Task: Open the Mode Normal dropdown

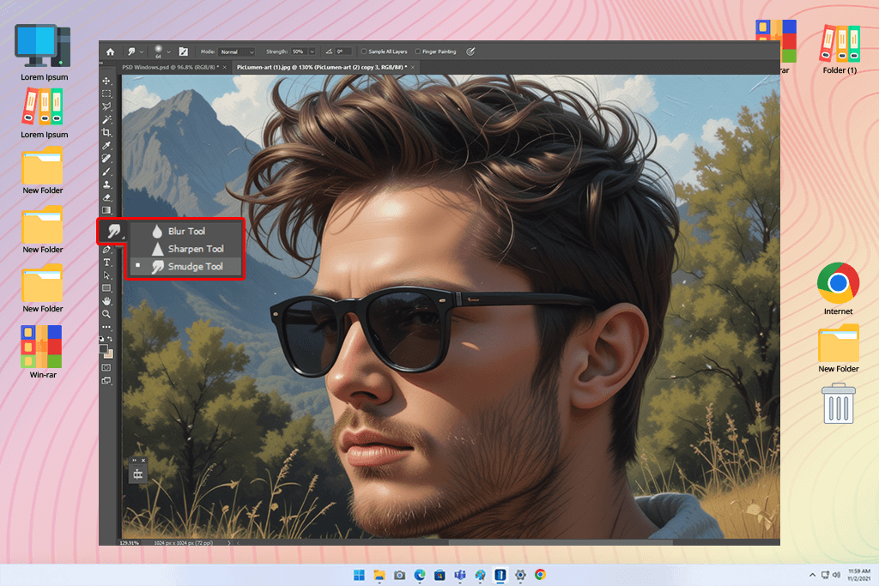Action: (x=237, y=51)
